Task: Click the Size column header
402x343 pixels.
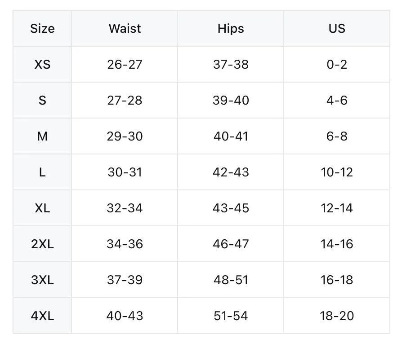Action: [x=42, y=28]
